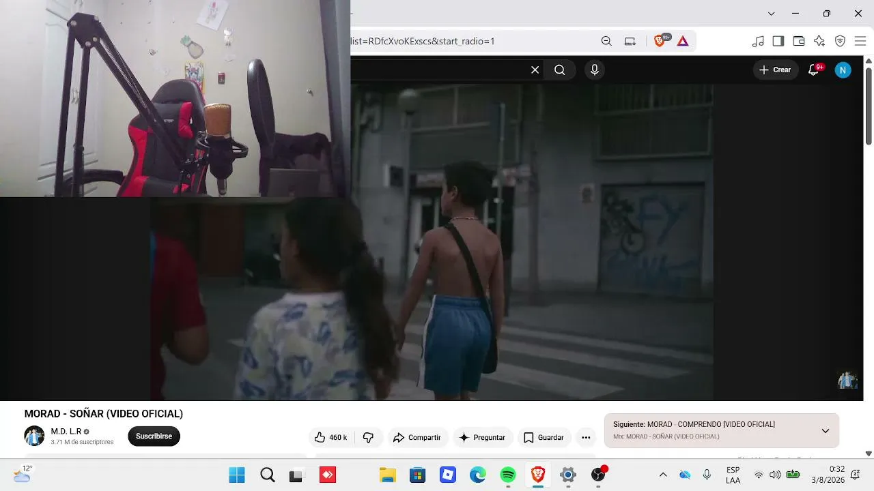Click the channel watermark in video corner
Image resolution: width=874 pixels, height=491 pixels.
click(x=847, y=380)
